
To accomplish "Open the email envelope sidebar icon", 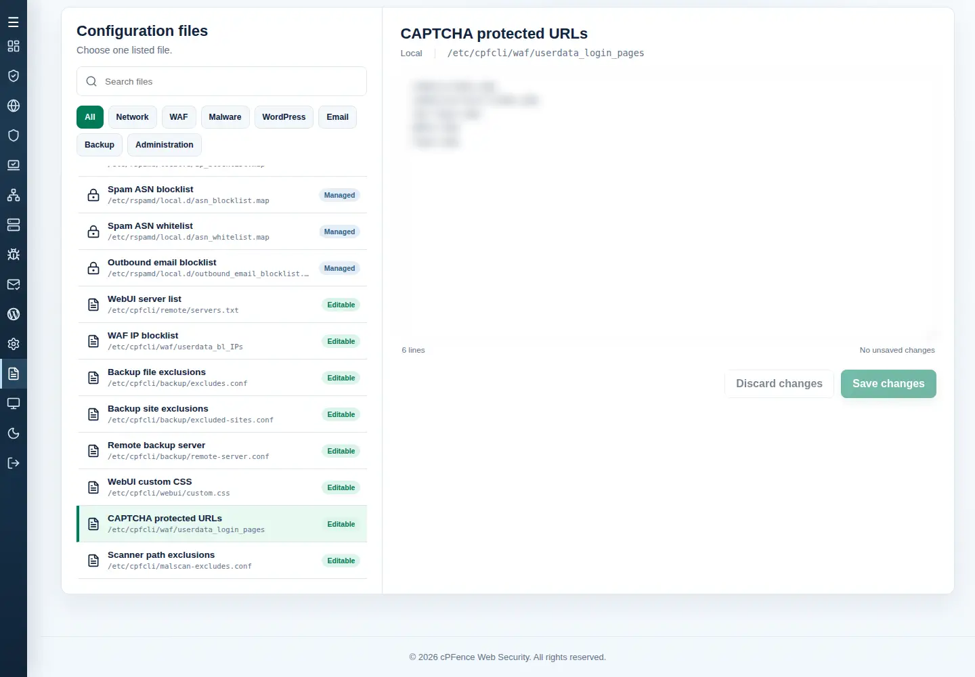I will [14, 284].
